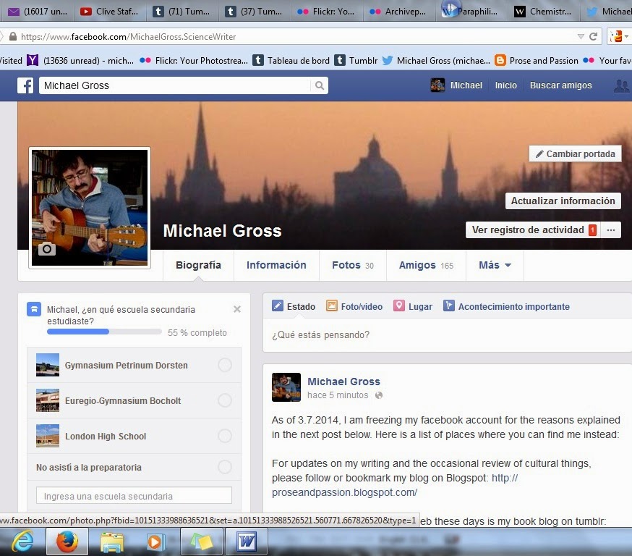Click the Facebook logo icon
632x556 pixels.
[25, 85]
